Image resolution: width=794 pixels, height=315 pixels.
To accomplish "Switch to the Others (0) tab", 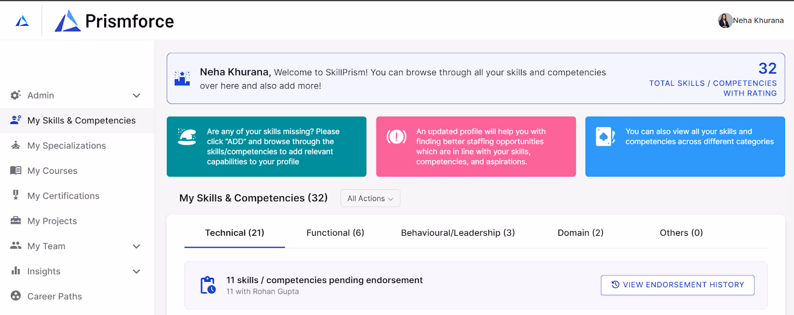I will tap(681, 233).
